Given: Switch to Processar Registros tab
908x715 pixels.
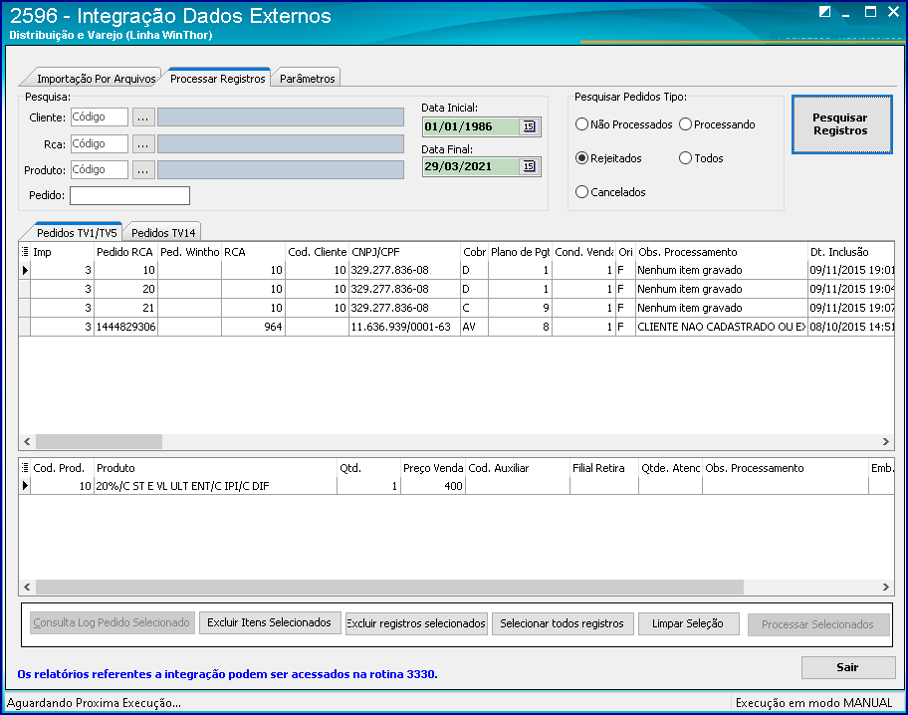Looking at the screenshot, I should coord(218,79).
